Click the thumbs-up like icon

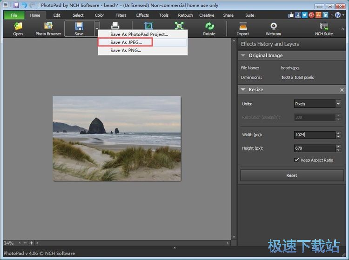click(x=291, y=15)
